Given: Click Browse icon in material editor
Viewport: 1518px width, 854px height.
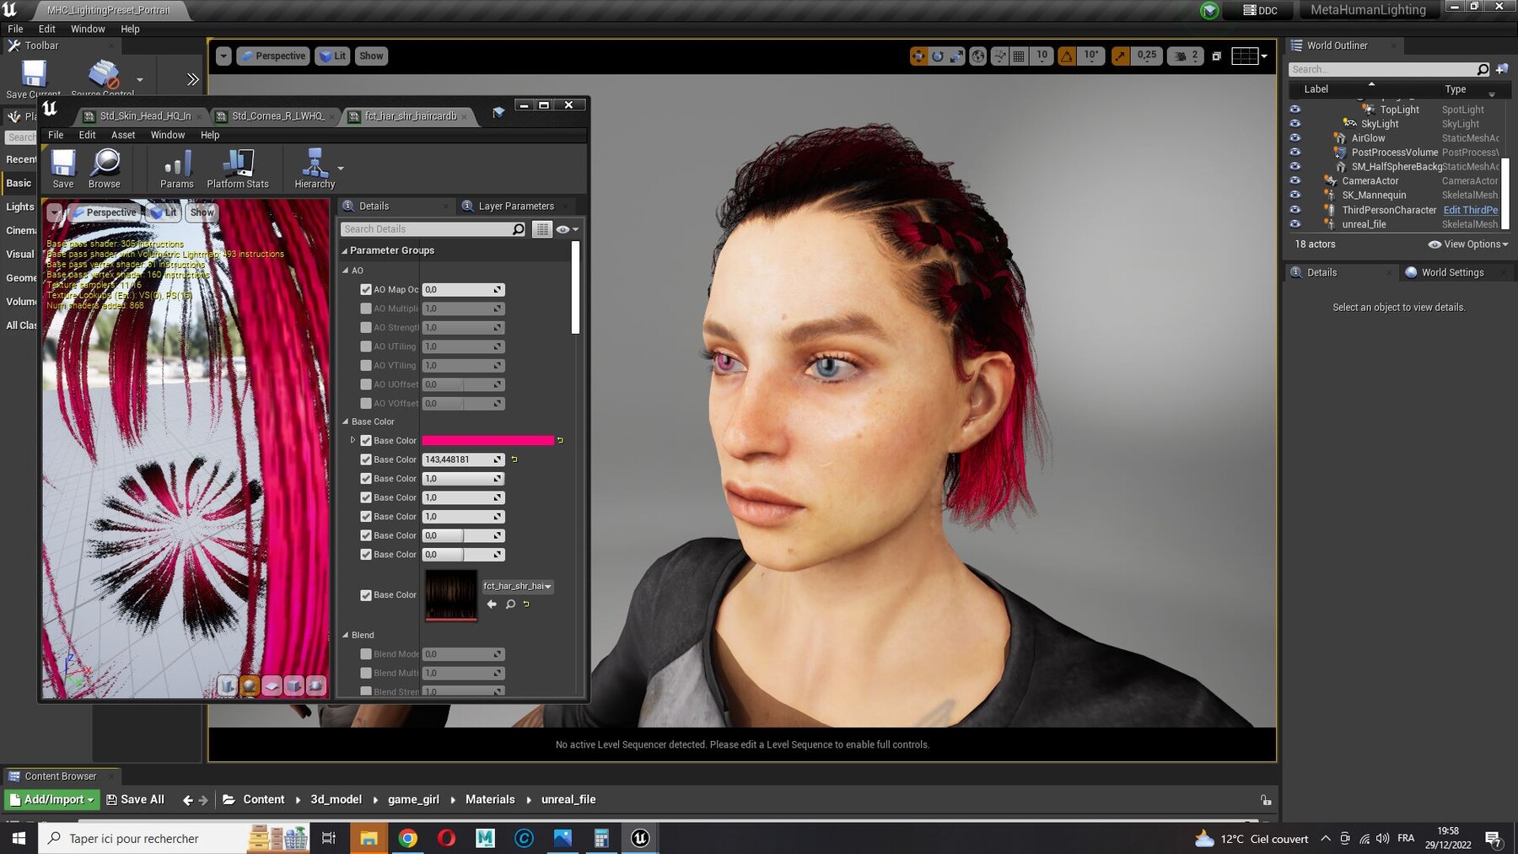Looking at the screenshot, I should [105, 168].
